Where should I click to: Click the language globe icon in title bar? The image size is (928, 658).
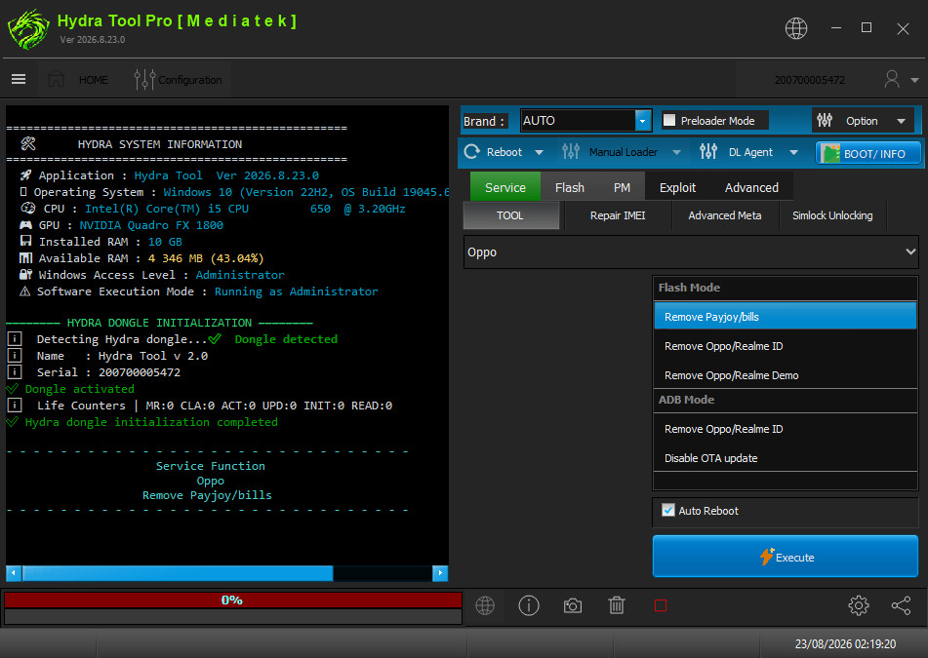(x=796, y=28)
